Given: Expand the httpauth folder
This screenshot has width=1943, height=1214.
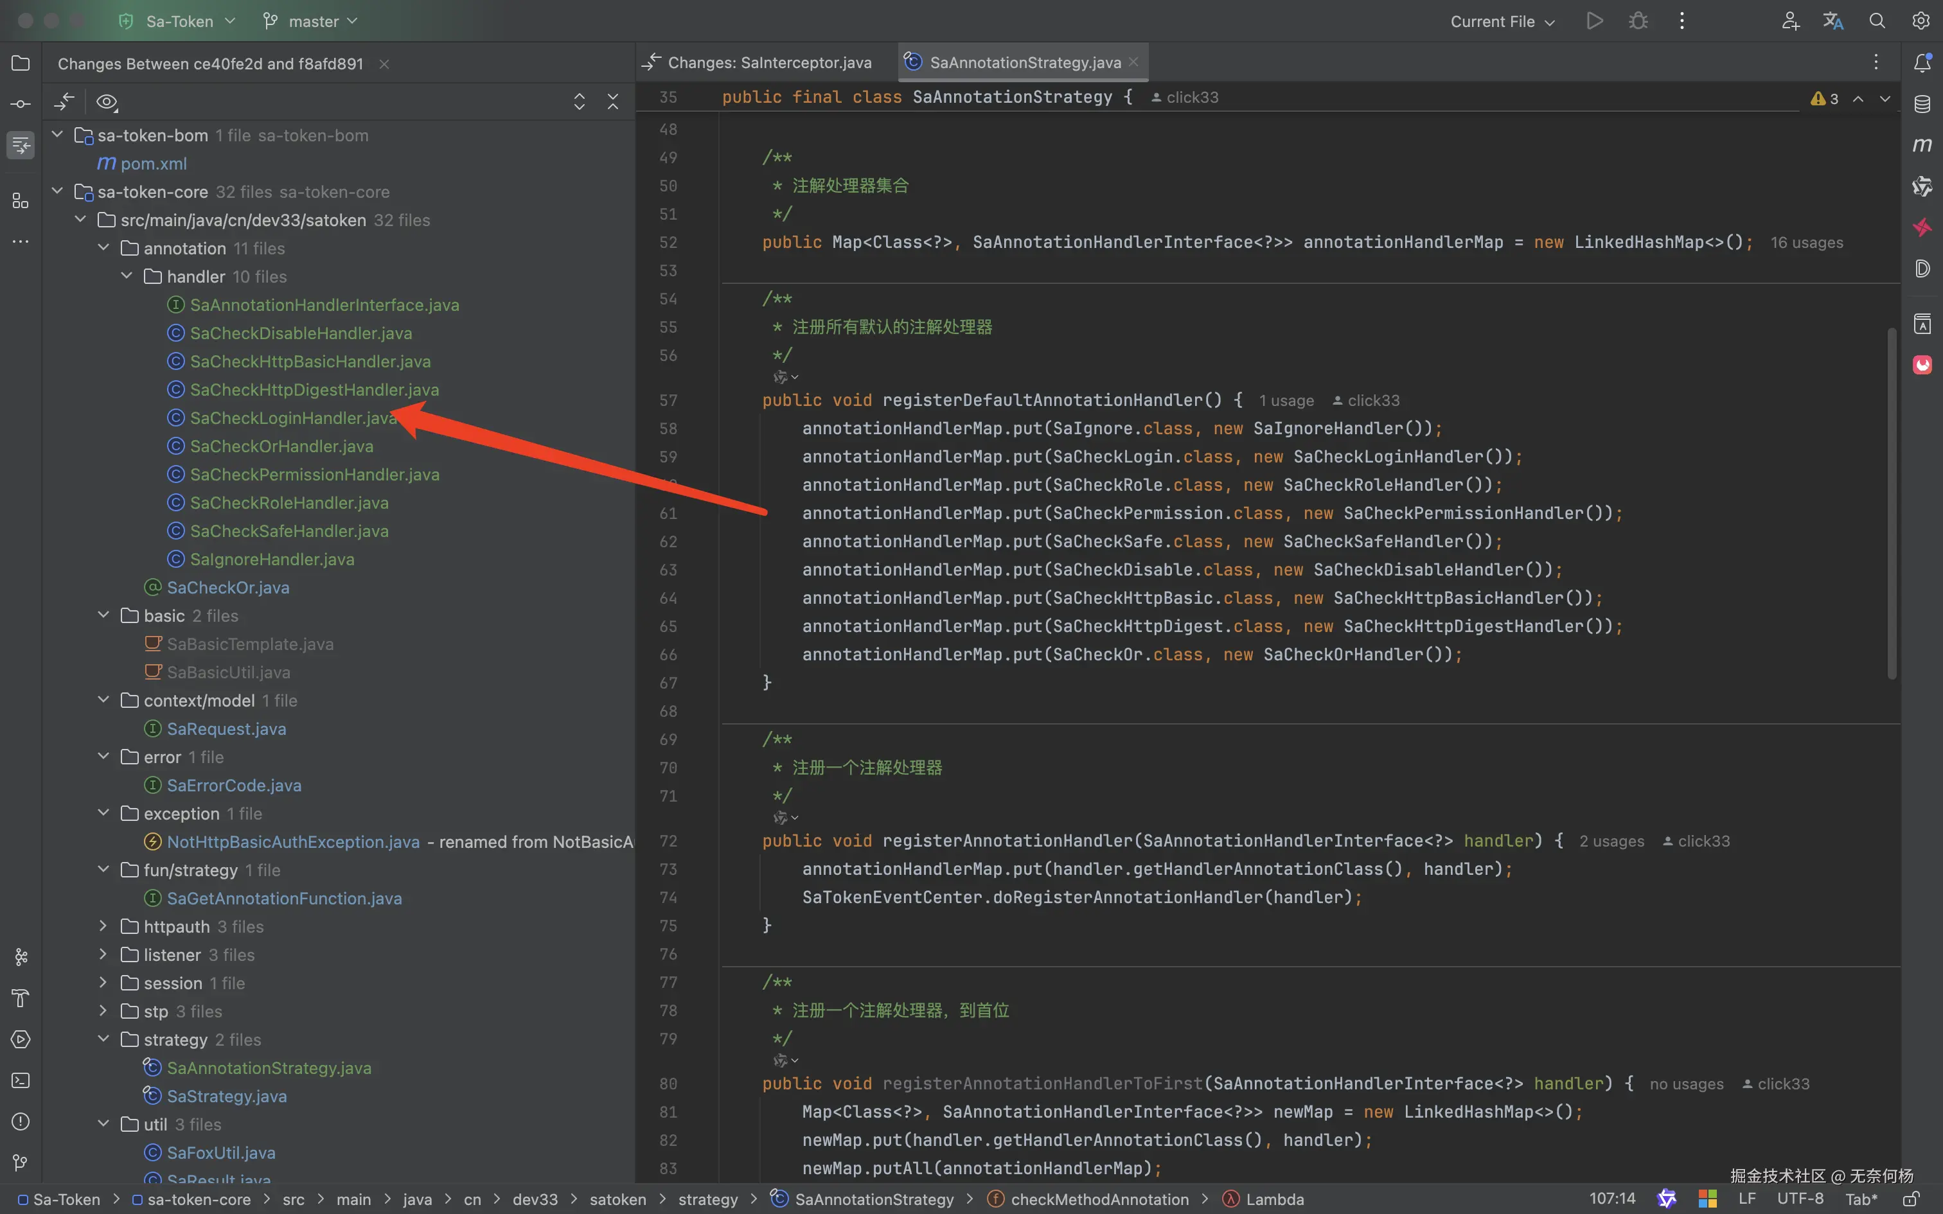Looking at the screenshot, I should click(x=103, y=926).
